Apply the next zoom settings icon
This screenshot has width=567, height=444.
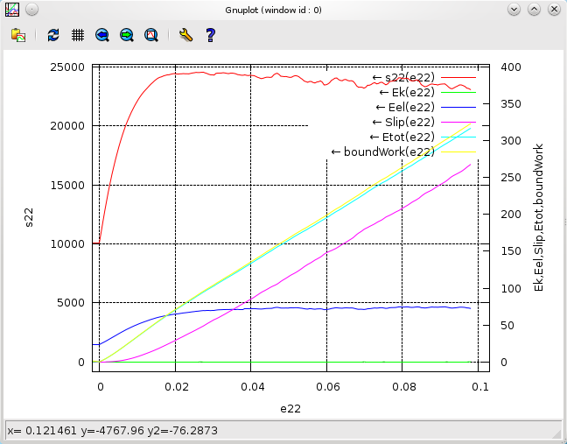[x=127, y=35]
